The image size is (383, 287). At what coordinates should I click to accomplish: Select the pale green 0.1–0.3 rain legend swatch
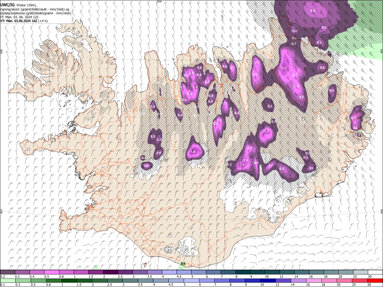[x=8, y=280]
